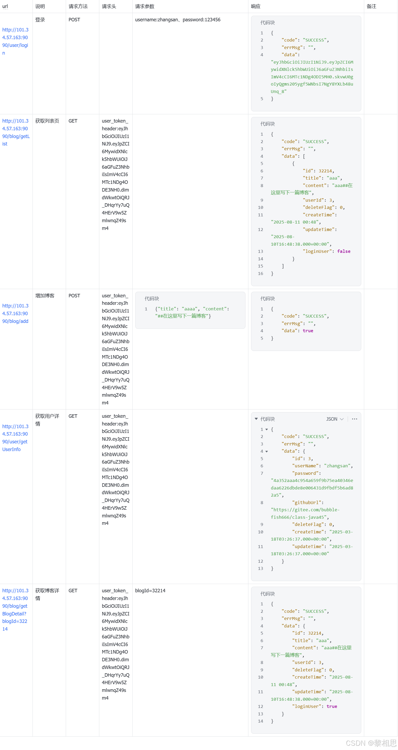The width and height of the screenshot is (398, 750).
Task: Click POST method in the 增加博客 row
Action: 74,295
